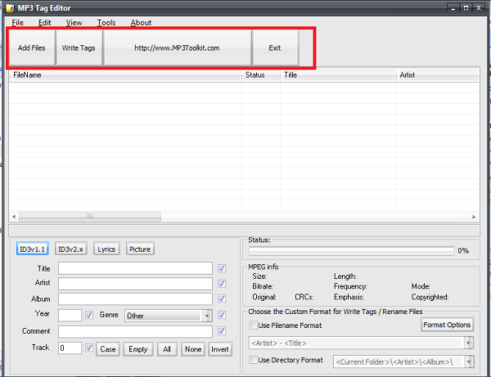Open the Edit menu

tap(44, 23)
